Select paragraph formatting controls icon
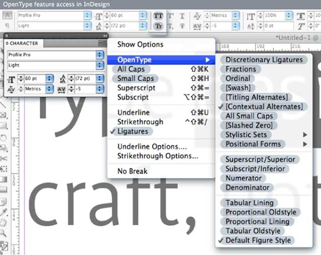 click(7, 26)
